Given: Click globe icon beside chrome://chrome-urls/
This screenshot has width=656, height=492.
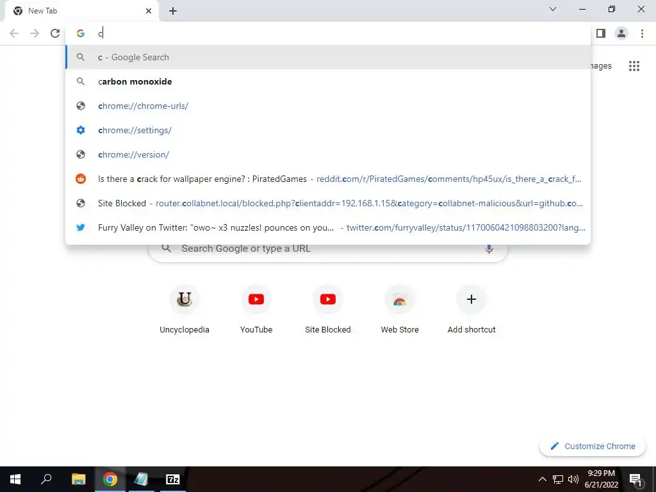Looking at the screenshot, I should [x=81, y=106].
